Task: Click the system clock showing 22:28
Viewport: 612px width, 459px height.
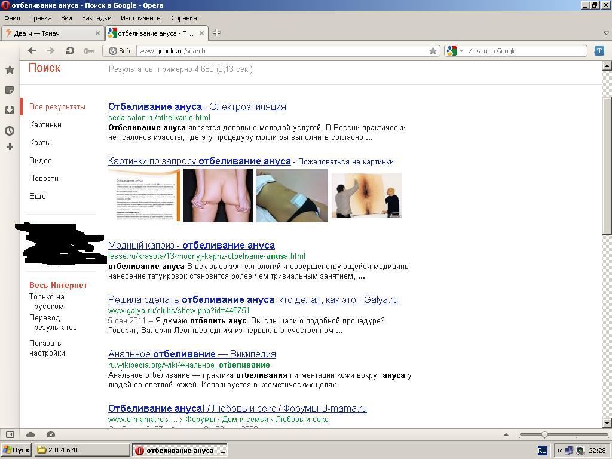Action: tap(597, 451)
